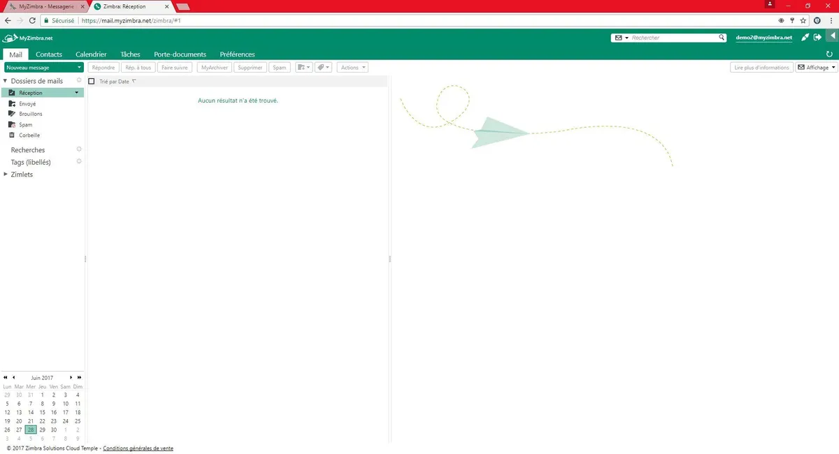Open the Préférences tab
Viewport: 839px width, 454px height.
click(x=237, y=54)
